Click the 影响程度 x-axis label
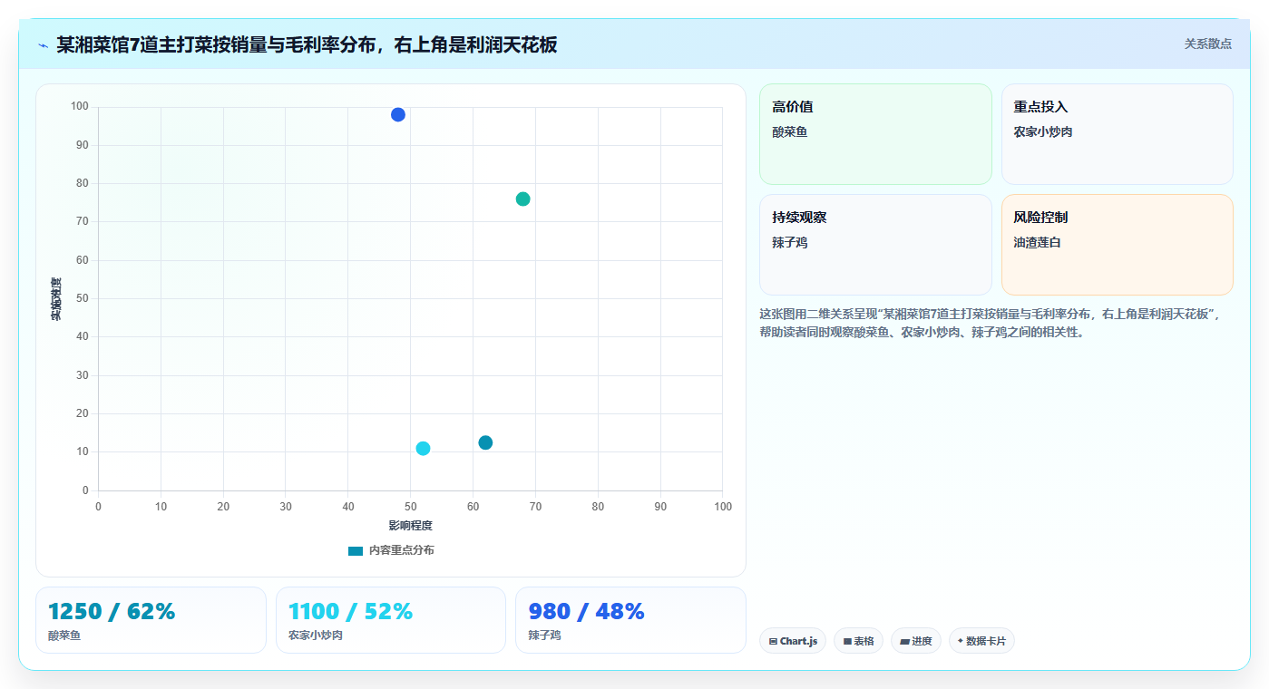This screenshot has width=1269, height=689. (x=410, y=525)
